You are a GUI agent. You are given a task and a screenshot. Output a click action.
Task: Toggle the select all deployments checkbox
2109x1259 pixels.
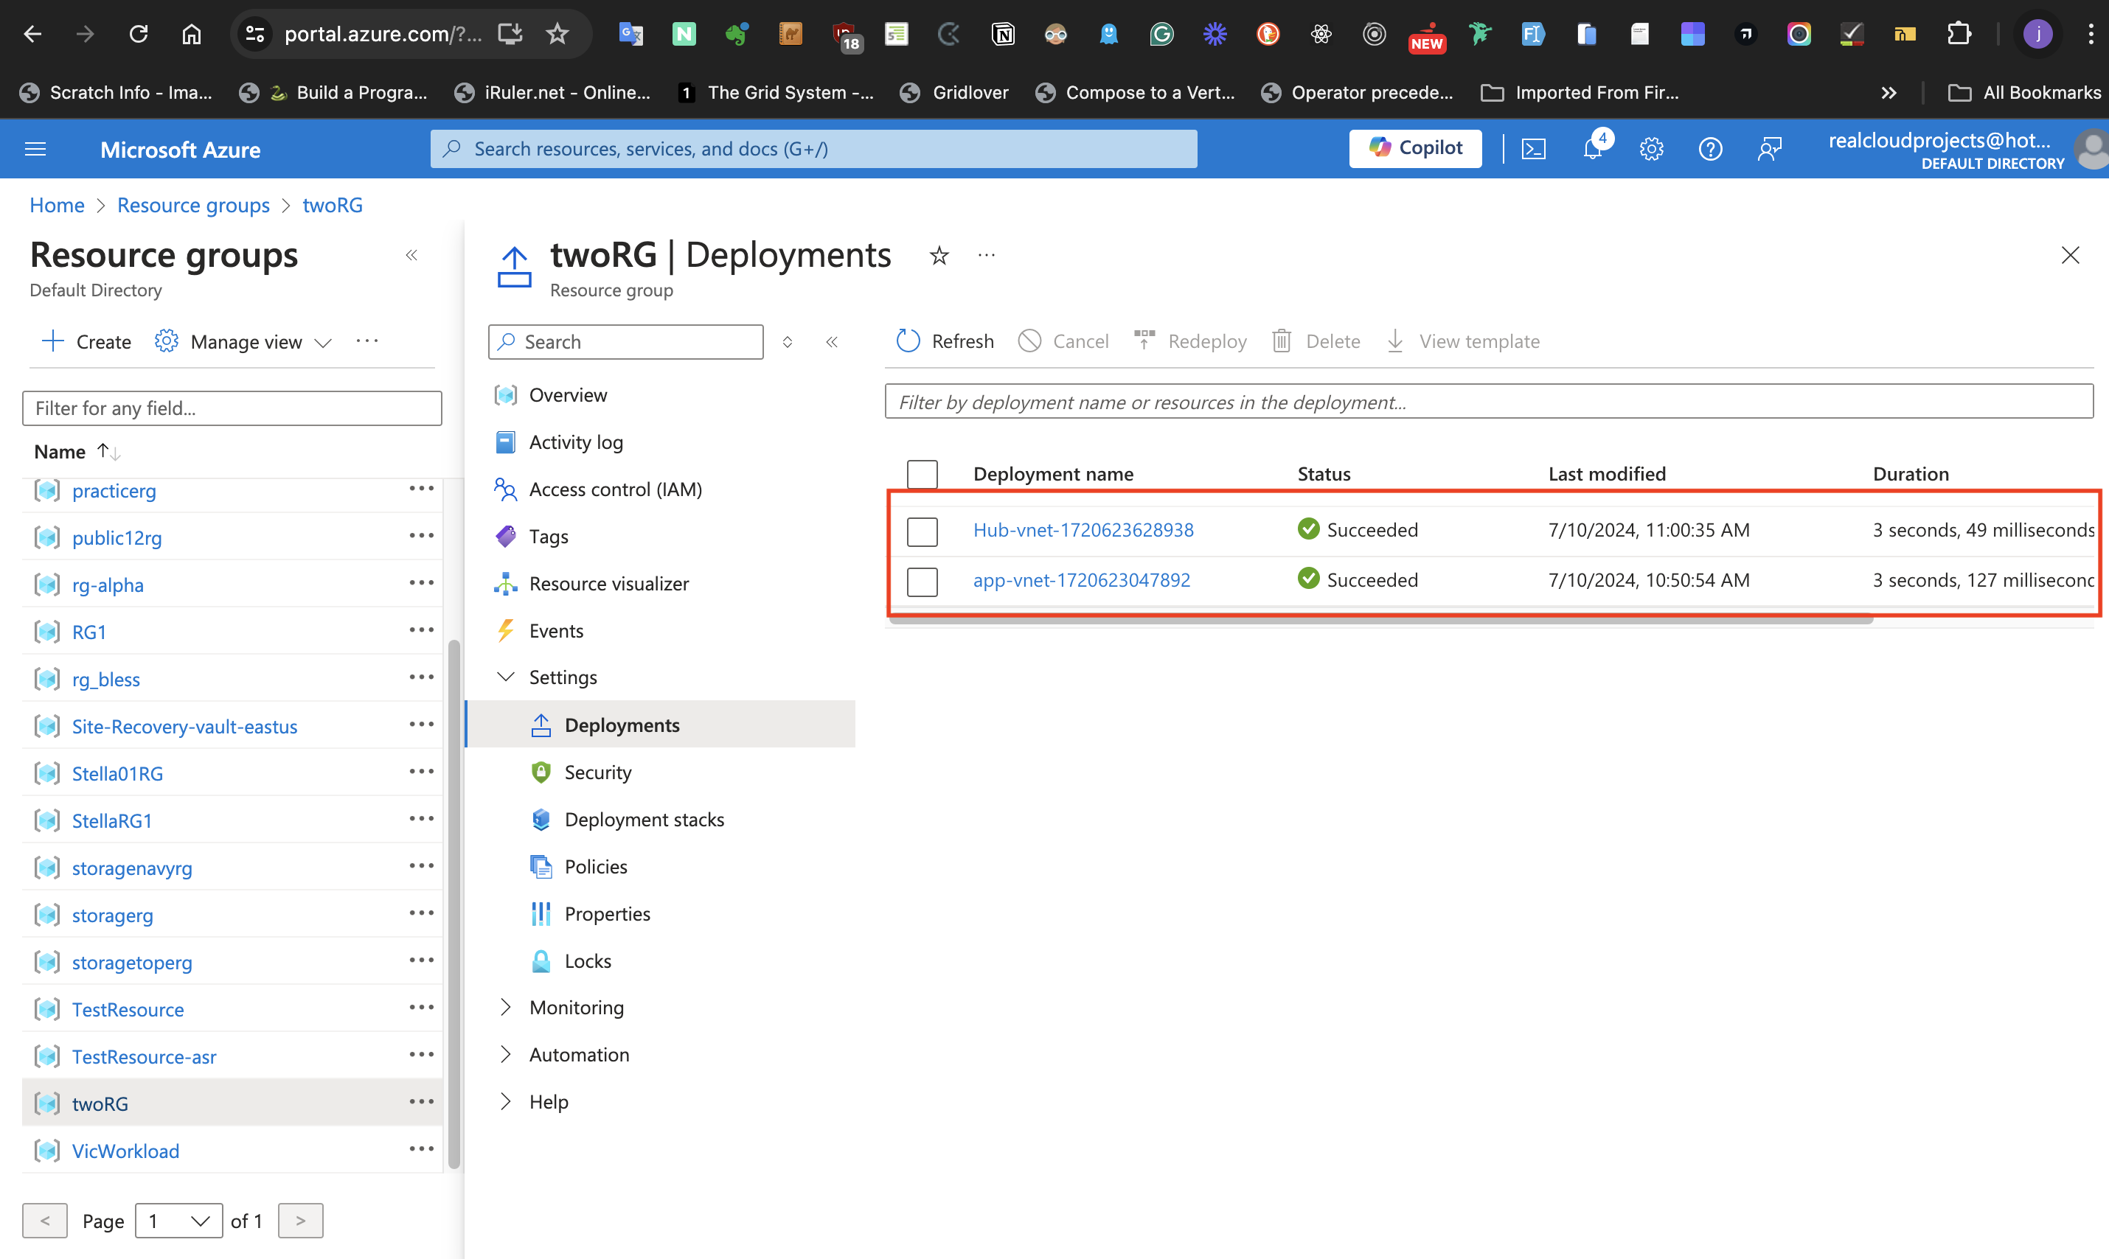coord(922,473)
